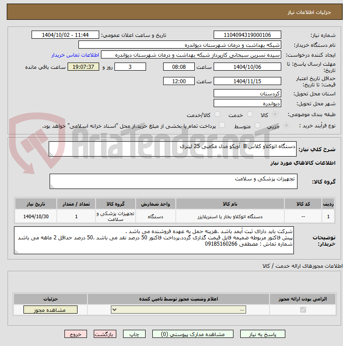Click the نام کالا column header
This screenshot has width=343, height=346.
(230, 204)
